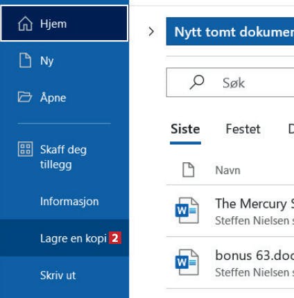Viewport: 294px width, 298px height.
Task: Switch to the Siste tab
Action: [x=185, y=129]
